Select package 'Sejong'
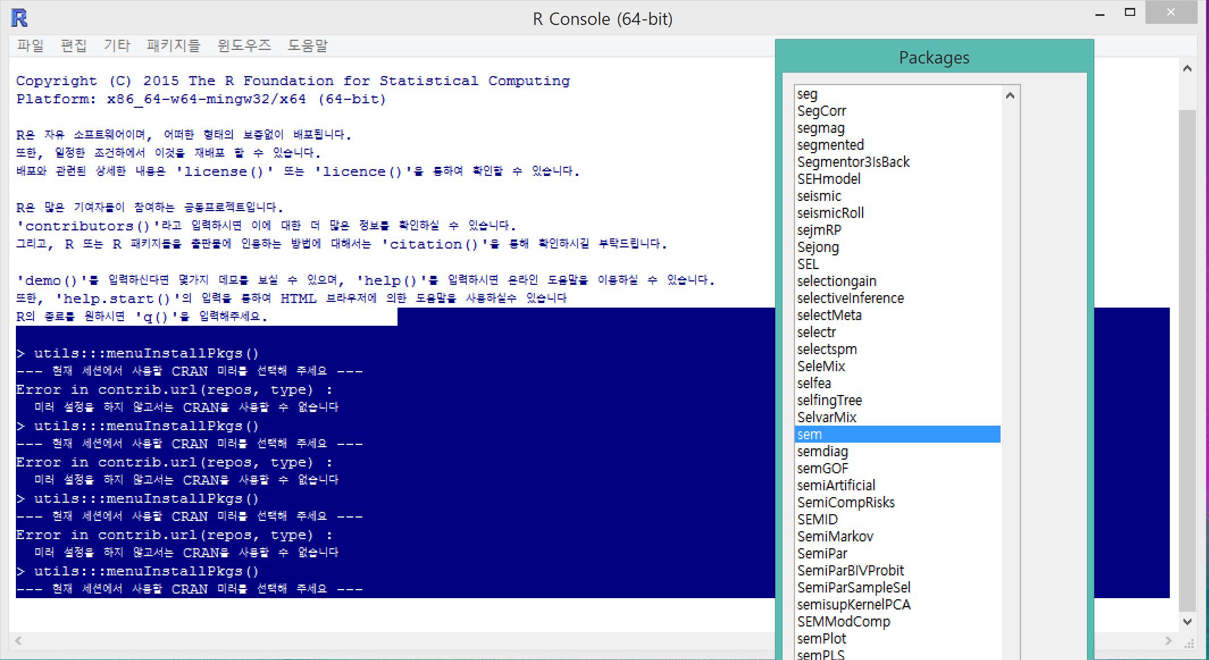 897,247
